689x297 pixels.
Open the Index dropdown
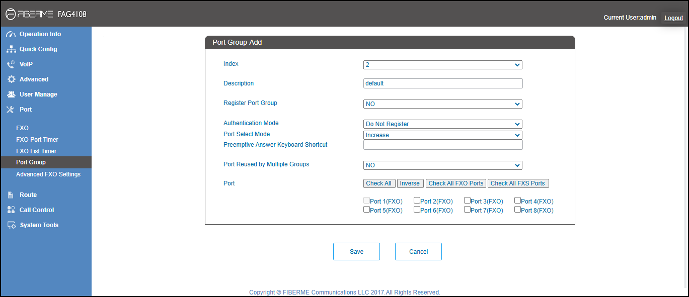point(442,65)
